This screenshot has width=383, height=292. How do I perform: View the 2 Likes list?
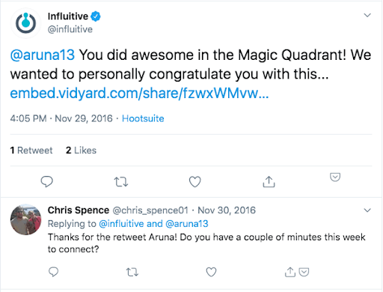(81, 150)
